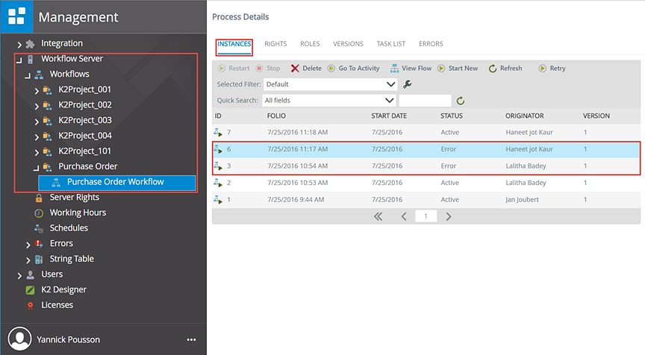Expand the Integration node

[x=19, y=44]
